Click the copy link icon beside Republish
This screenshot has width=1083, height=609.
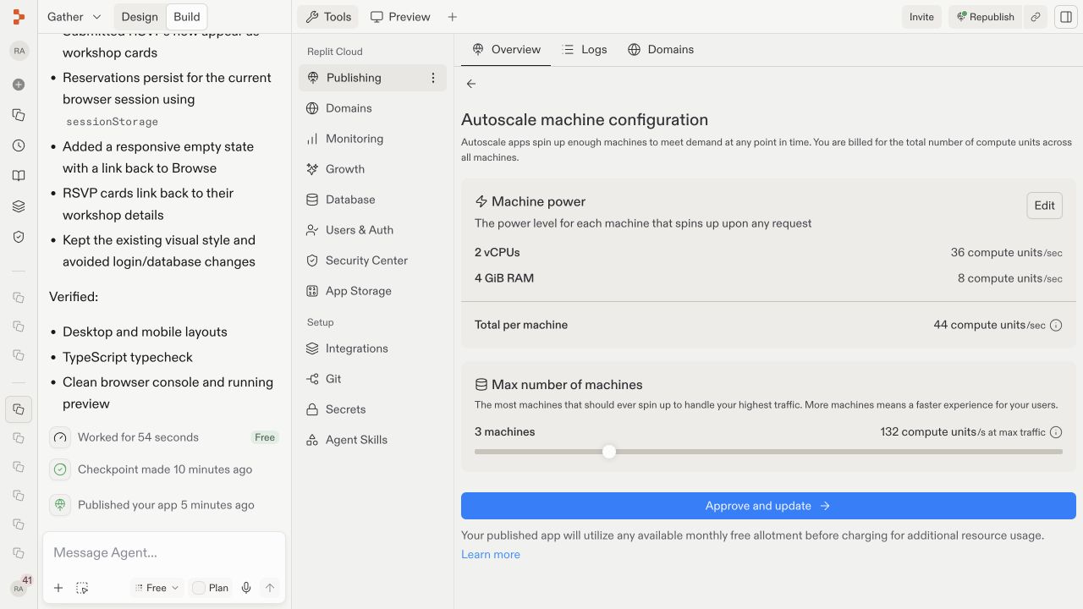pyautogui.click(x=1036, y=17)
